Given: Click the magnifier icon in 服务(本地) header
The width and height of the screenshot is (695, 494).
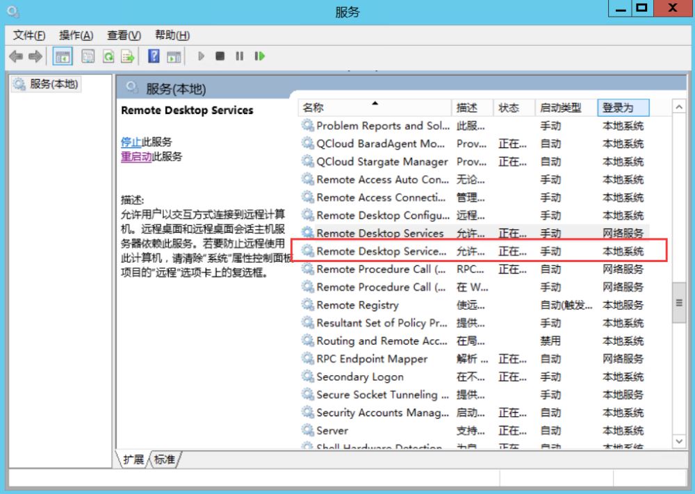Looking at the screenshot, I should click(131, 87).
